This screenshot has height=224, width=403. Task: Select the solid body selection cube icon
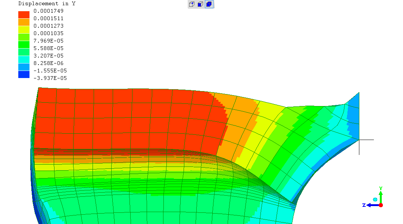[x=209, y=4]
